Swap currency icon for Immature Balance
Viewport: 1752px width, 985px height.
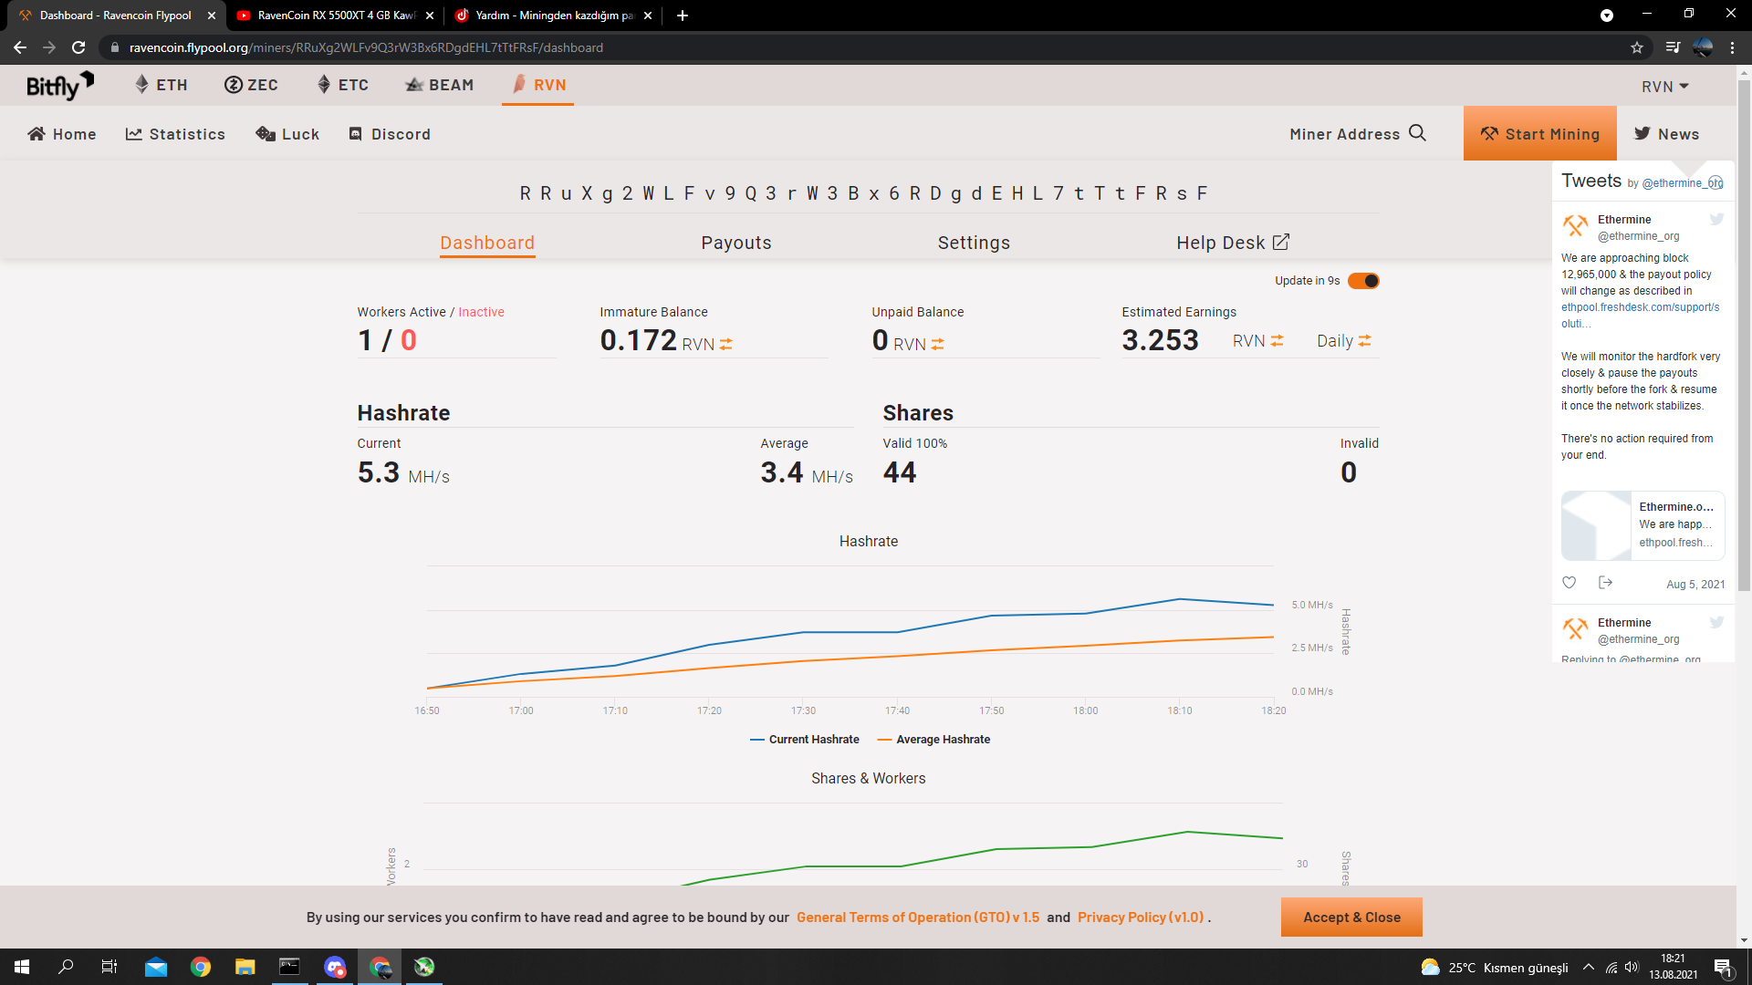(x=725, y=345)
